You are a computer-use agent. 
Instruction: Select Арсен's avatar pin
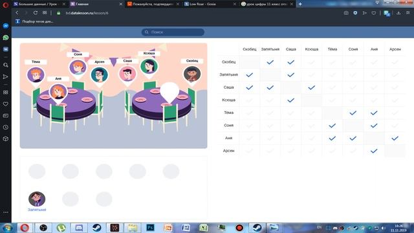[x=99, y=75]
